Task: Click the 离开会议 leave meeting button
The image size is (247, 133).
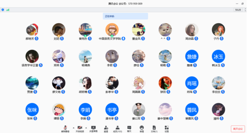Action: click(238, 129)
